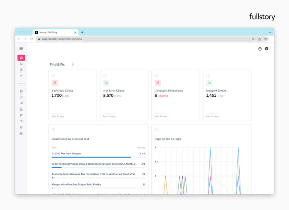Click the download icon in sidebar
This screenshot has height=210, width=289.
[x=21, y=76]
